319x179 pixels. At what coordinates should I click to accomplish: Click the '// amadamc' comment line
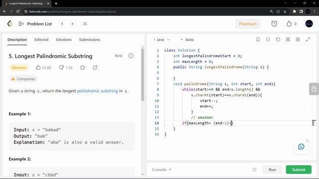[202, 117]
